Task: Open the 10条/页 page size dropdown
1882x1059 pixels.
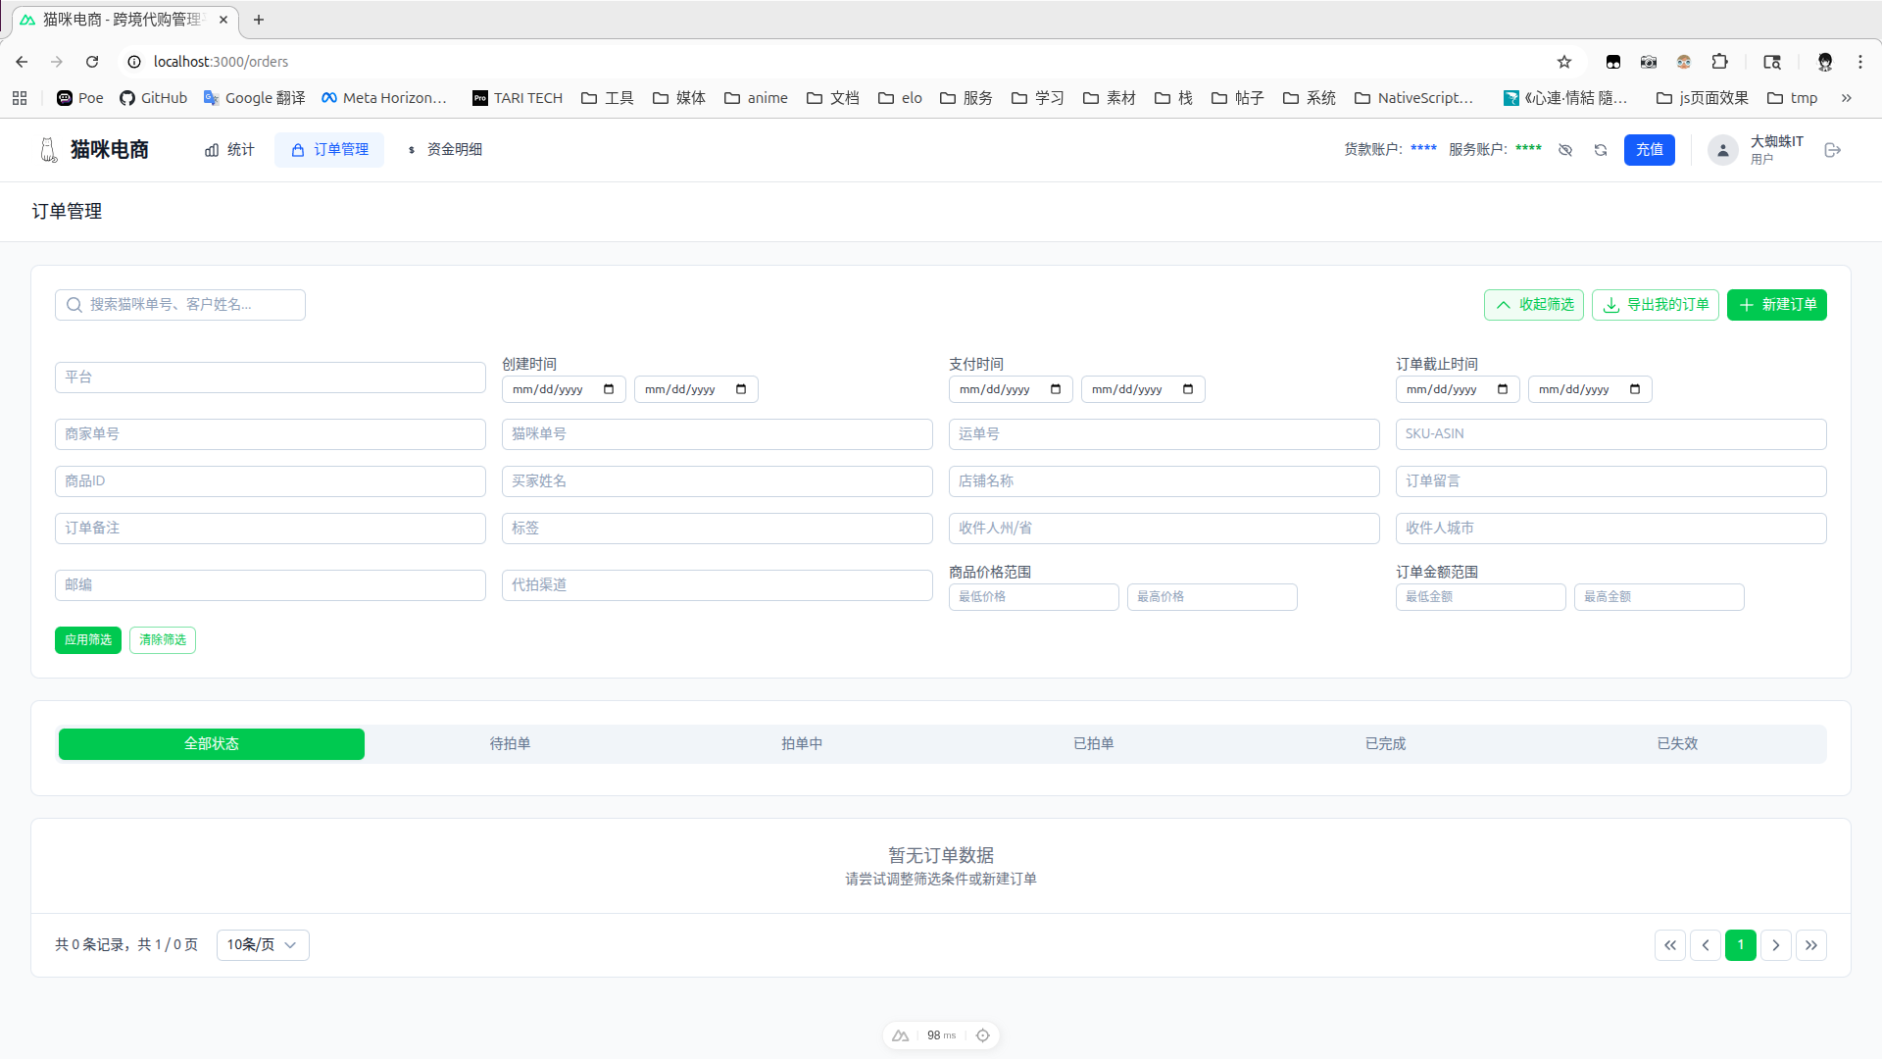Action: pos(262,945)
